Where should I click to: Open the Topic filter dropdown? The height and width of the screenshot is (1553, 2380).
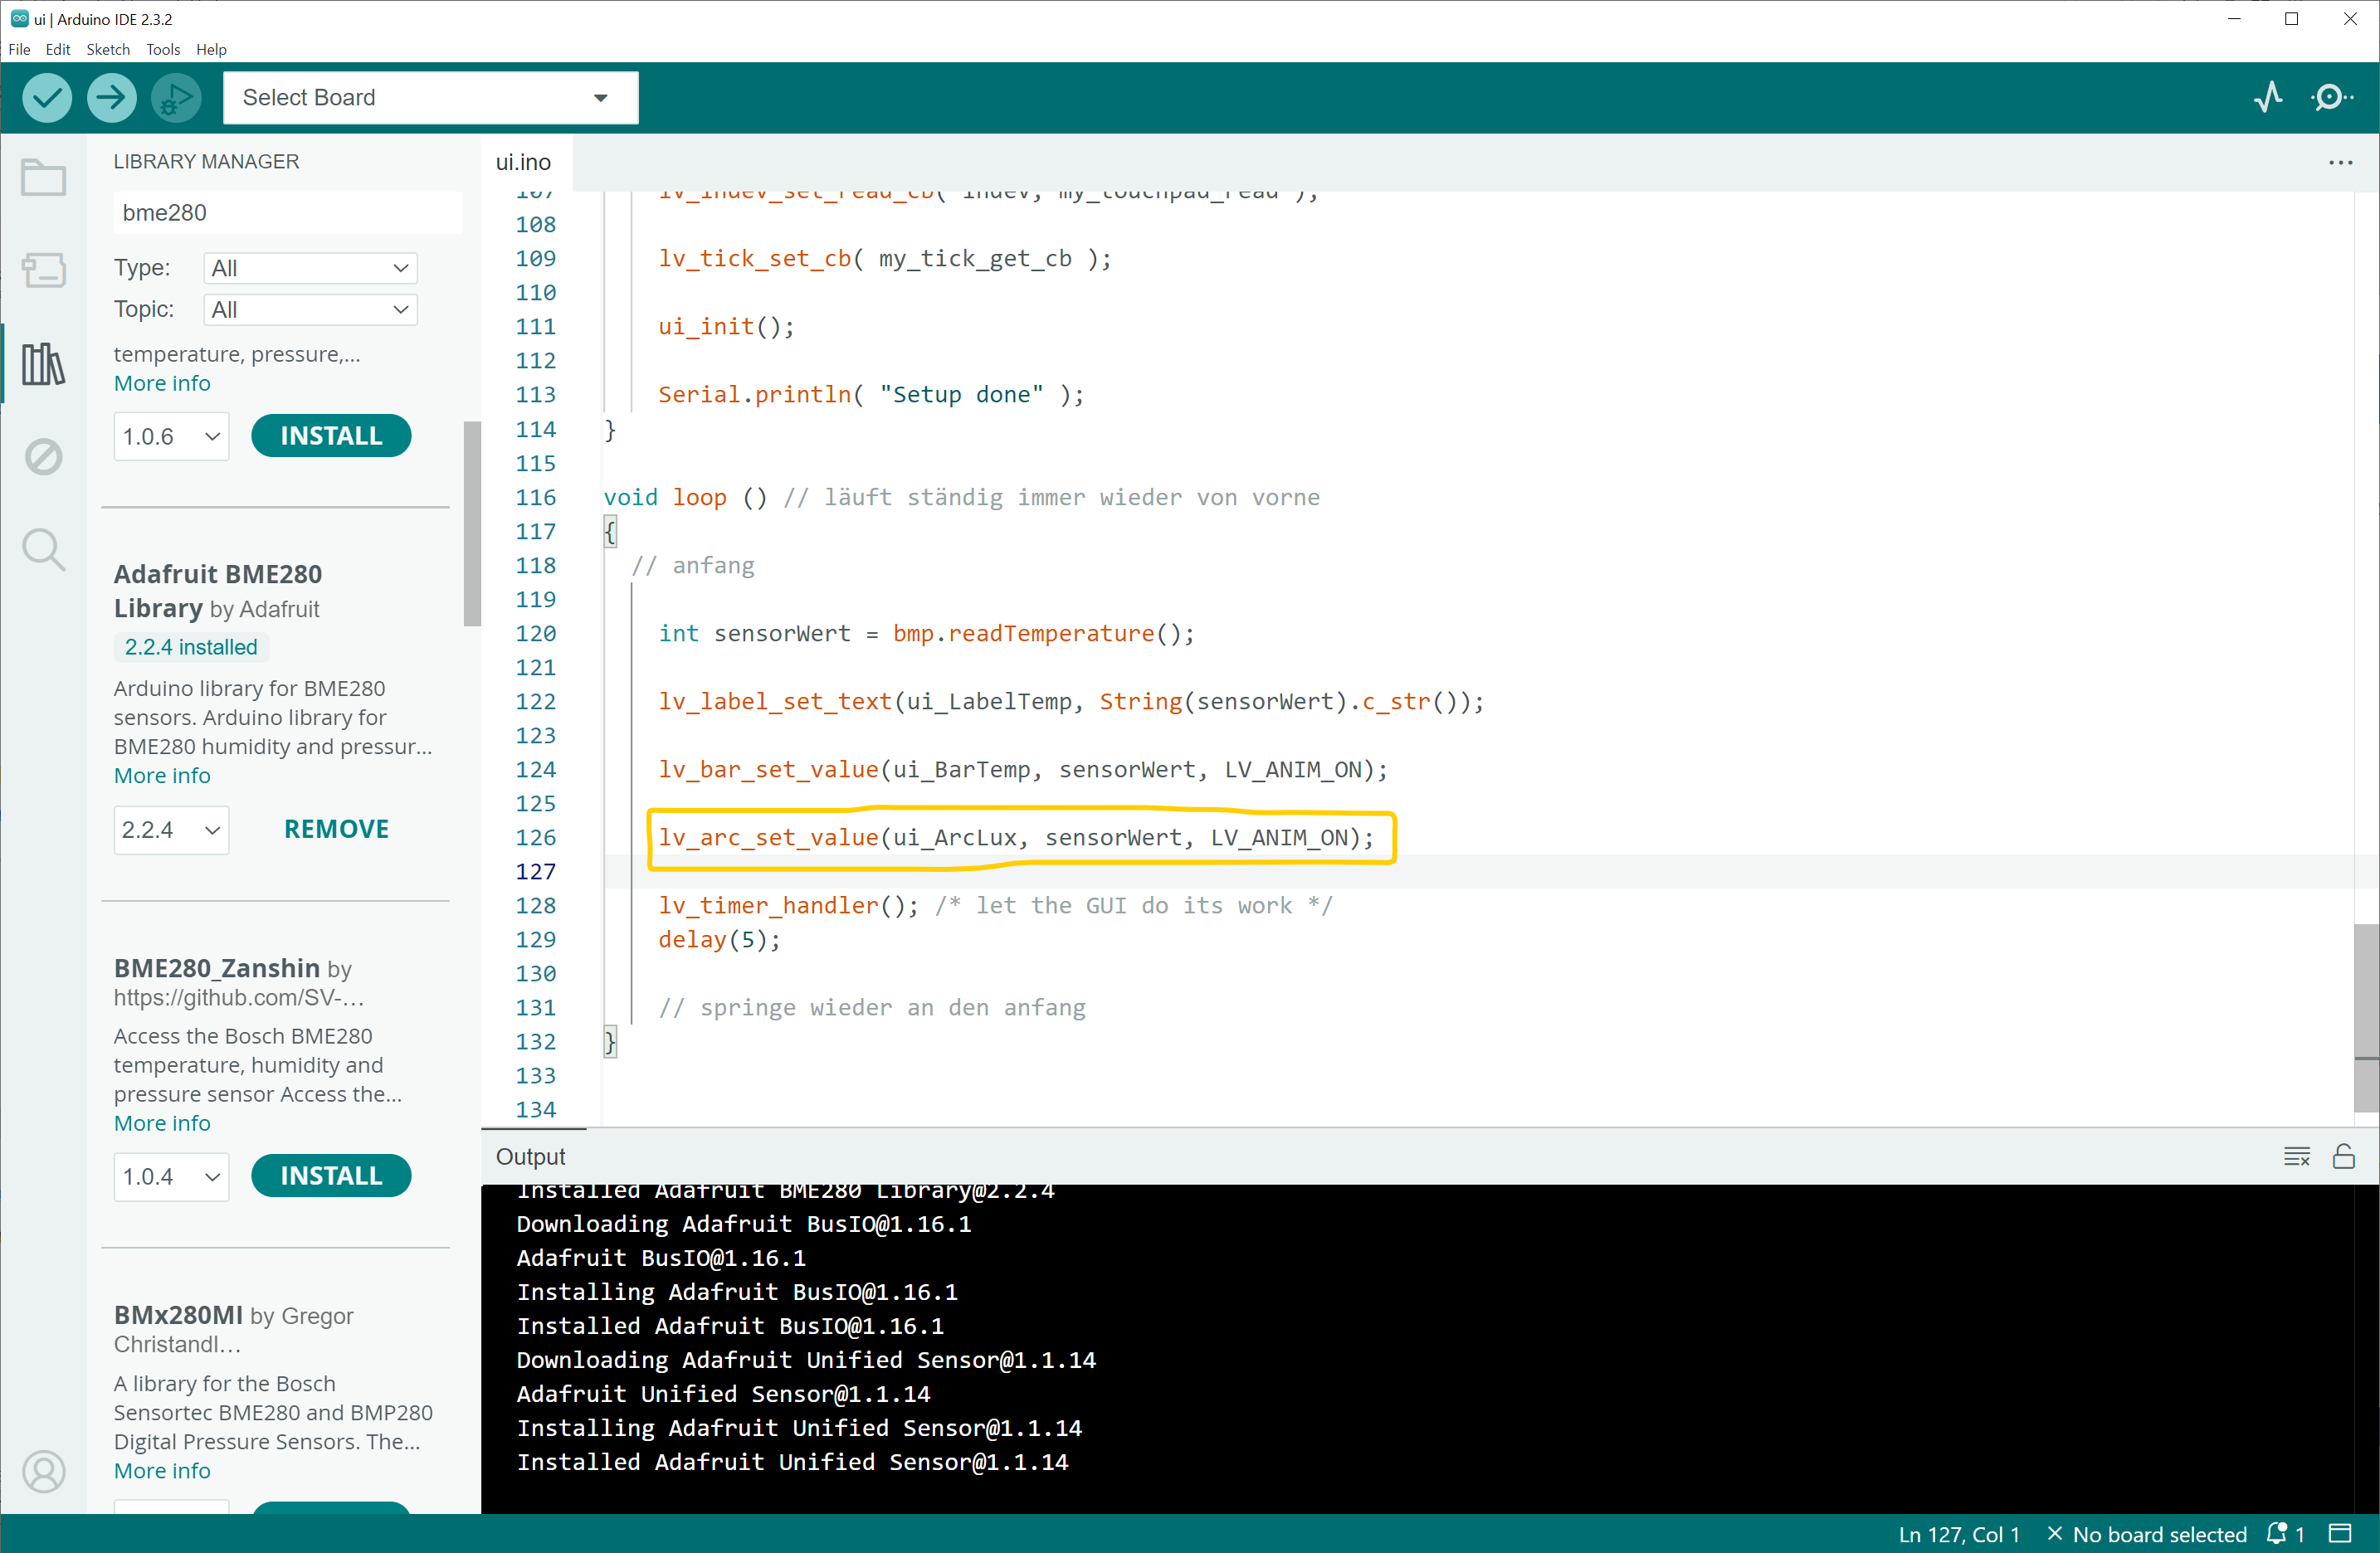(x=310, y=310)
